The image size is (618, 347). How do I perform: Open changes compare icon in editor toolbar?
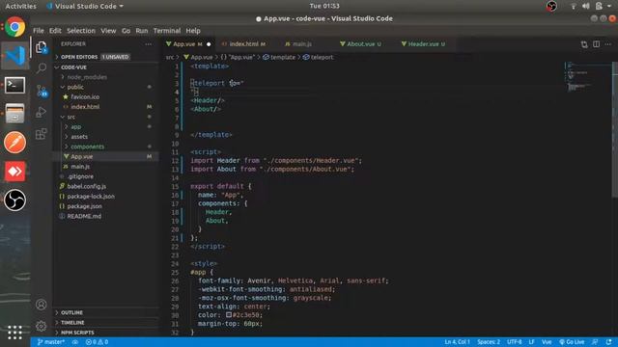click(x=584, y=44)
